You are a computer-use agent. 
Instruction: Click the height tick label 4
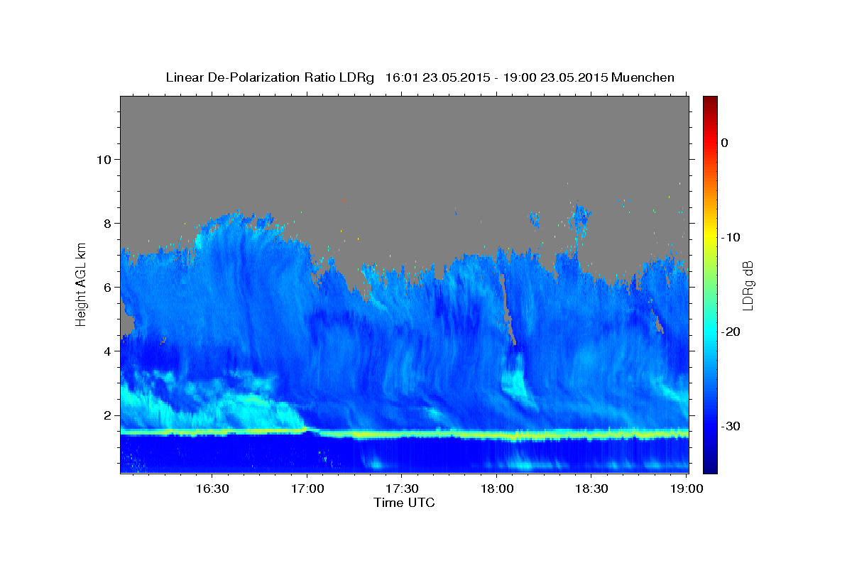point(106,351)
